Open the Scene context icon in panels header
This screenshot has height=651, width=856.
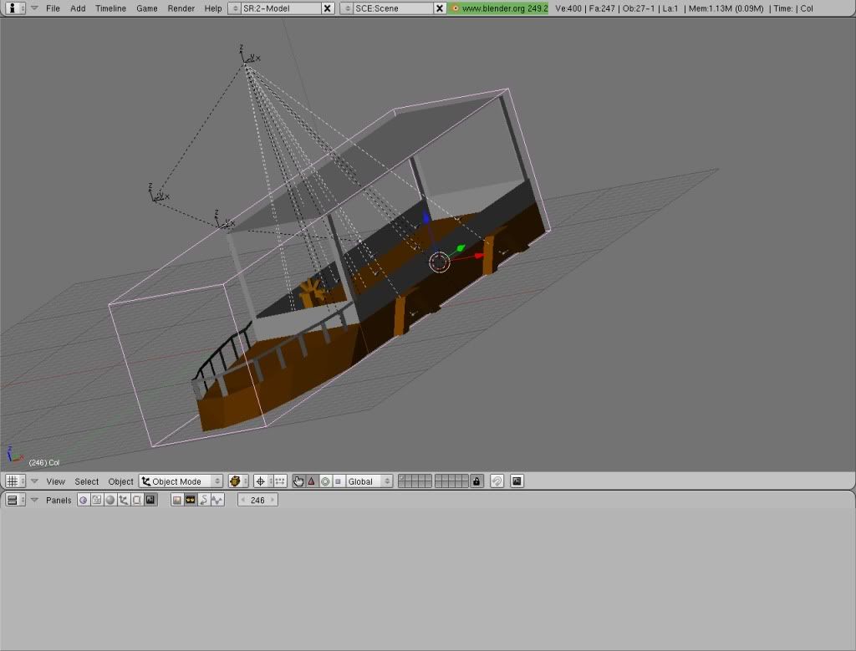[150, 500]
